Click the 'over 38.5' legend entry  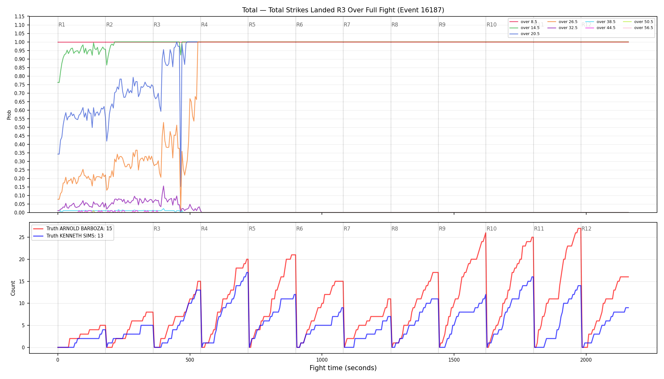point(600,22)
